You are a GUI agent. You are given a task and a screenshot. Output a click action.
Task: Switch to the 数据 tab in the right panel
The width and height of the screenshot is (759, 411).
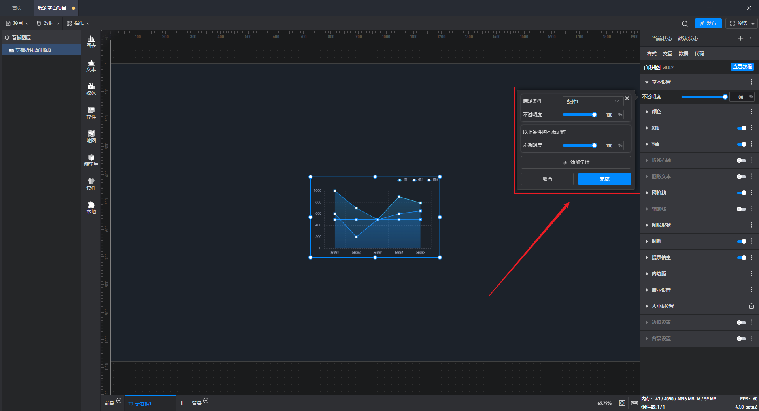point(683,53)
